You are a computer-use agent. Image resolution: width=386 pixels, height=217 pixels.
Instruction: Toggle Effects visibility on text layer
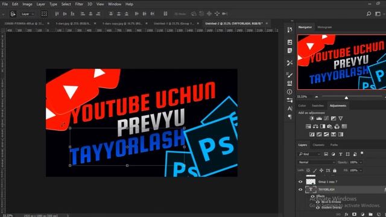[x=312, y=197]
